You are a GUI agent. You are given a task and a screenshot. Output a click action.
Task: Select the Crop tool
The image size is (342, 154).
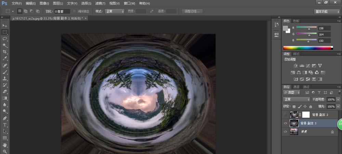point(5,52)
